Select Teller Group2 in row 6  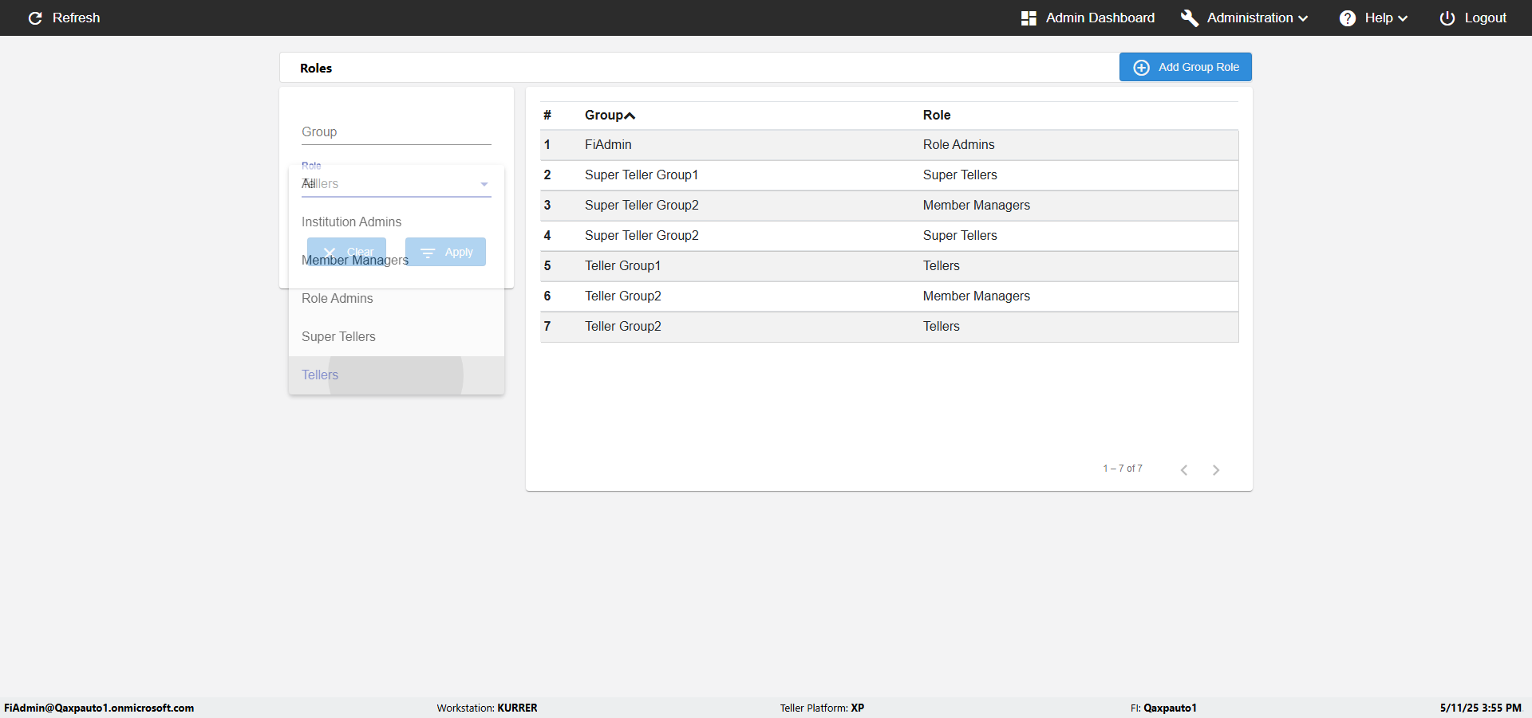pos(623,296)
